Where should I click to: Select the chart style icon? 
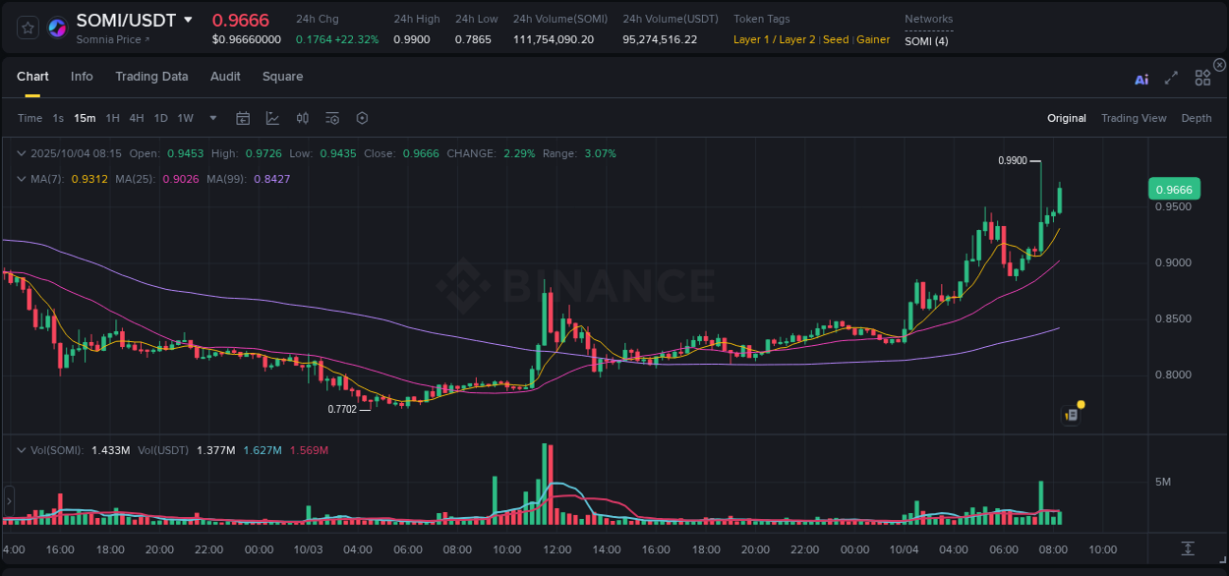272,118
